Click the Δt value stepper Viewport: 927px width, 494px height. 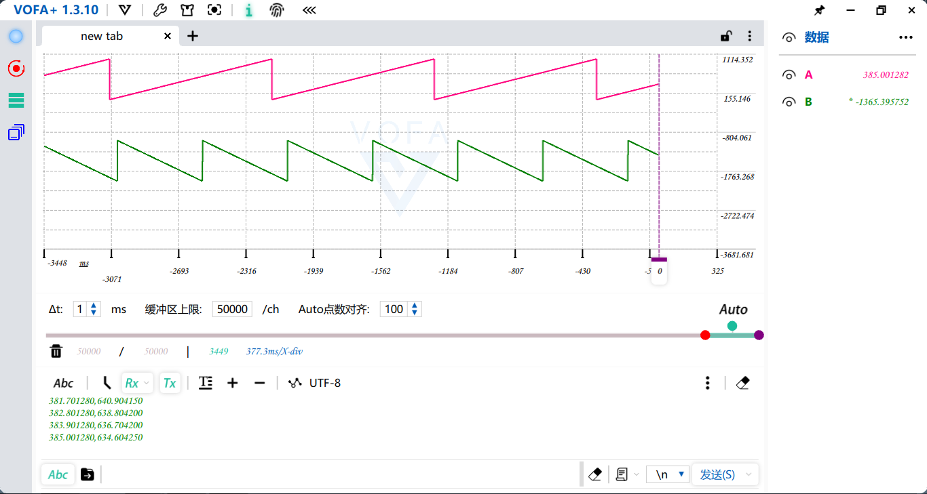coord(86,309)
